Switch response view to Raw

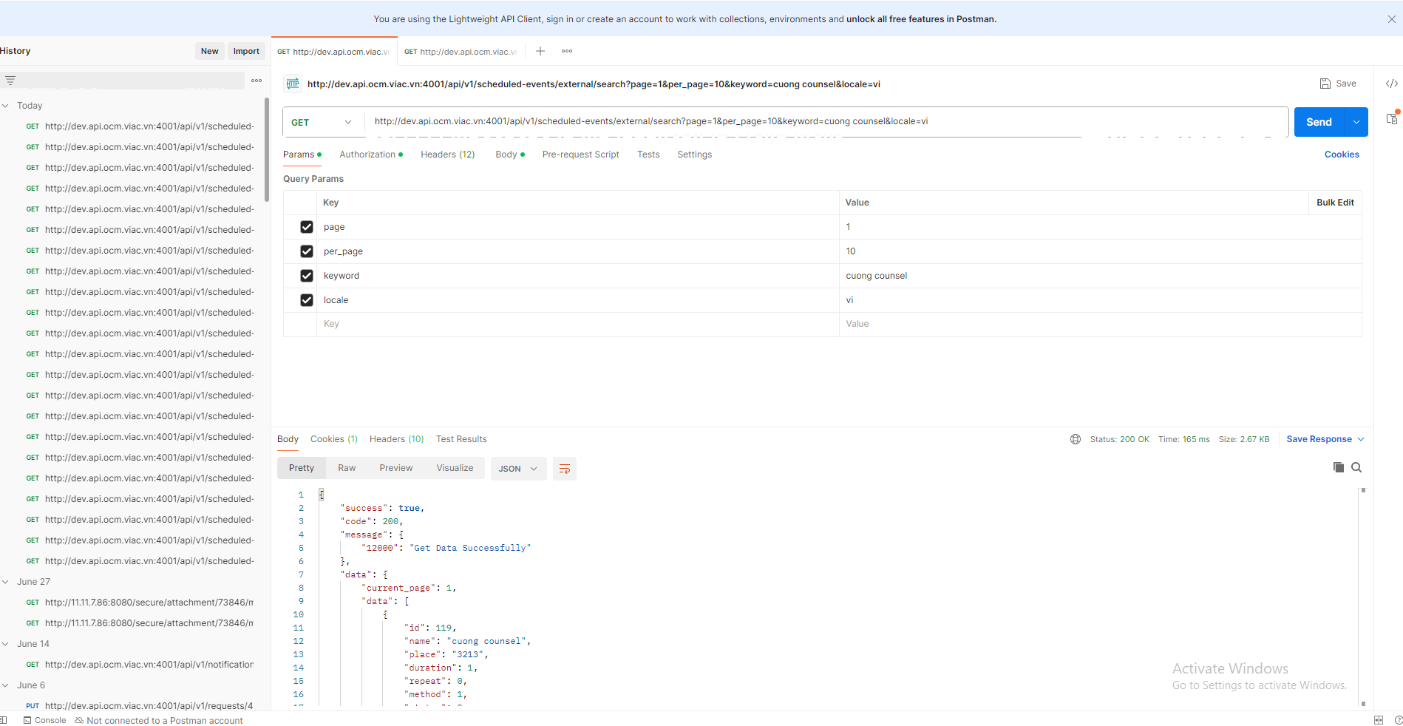(x=347, y=468)
